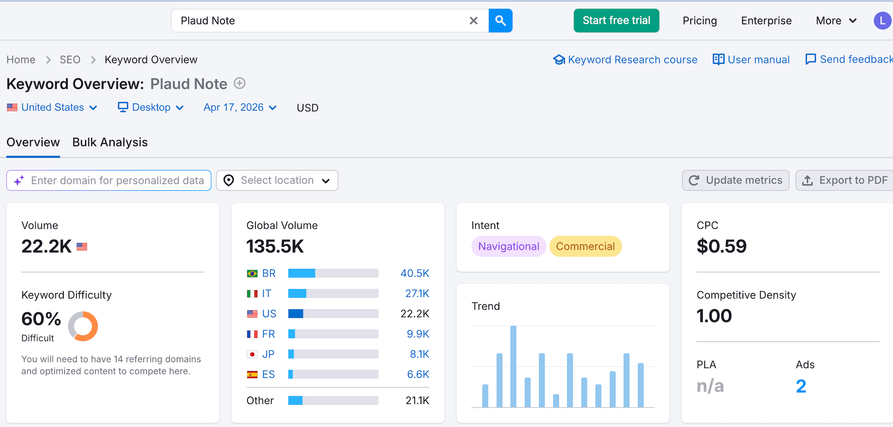Click the 6.6K Spain volume value
The width and height of the screenshot is (893, 427).
(x=418, y=375)
